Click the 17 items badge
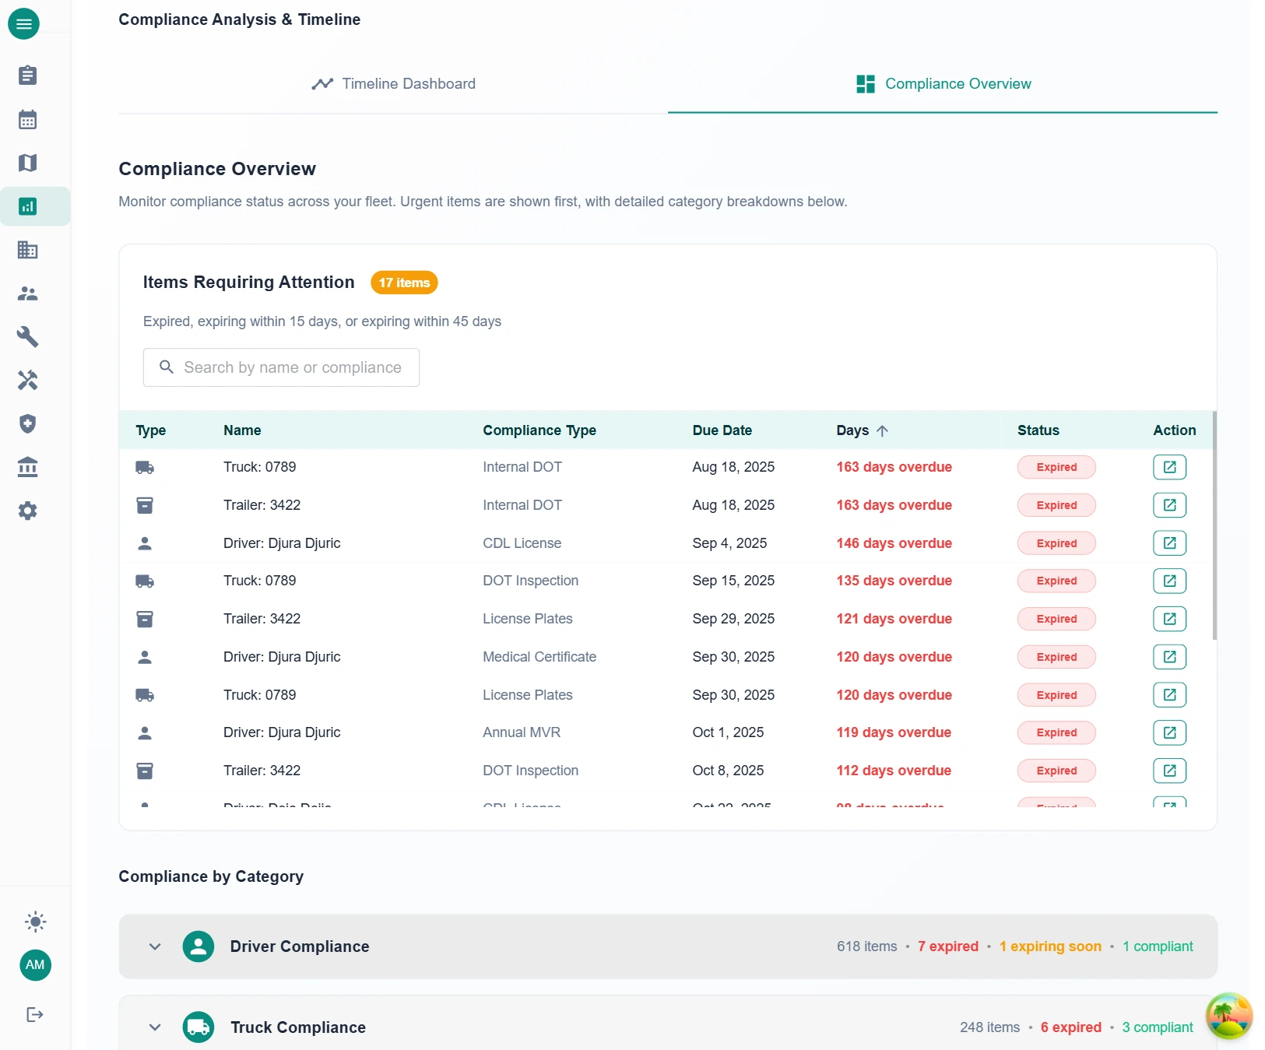Viewport: 1265px width, 1050px height. tap(404, 283)
